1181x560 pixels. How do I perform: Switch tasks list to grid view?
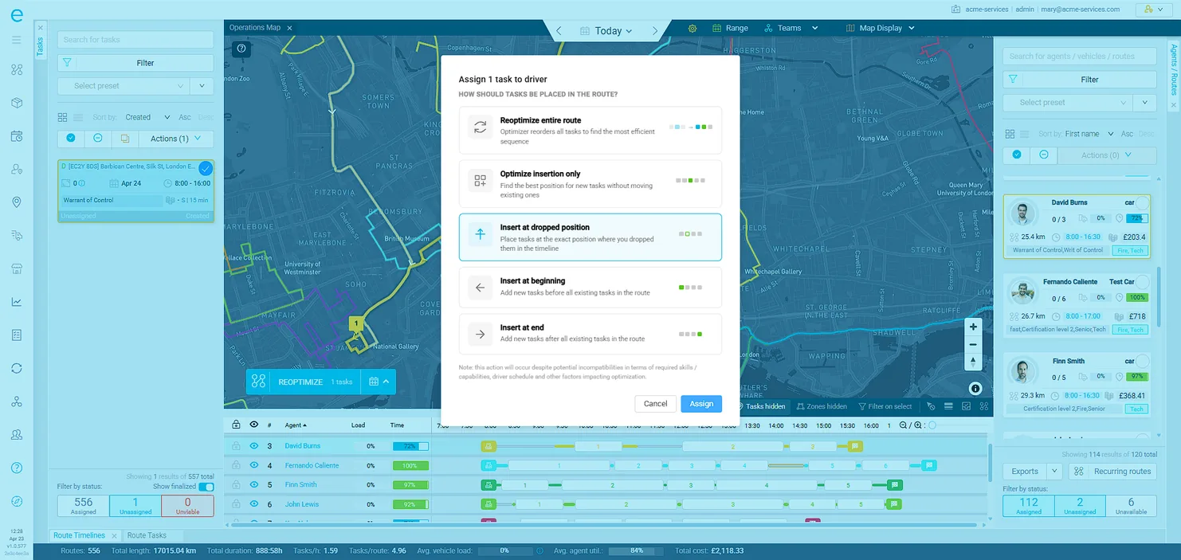(62, 117)
